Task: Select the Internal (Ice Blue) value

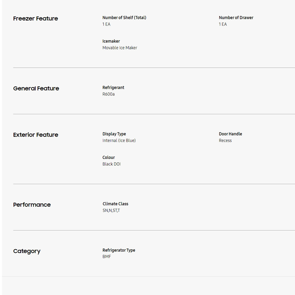Action: (x=119, y=141)
